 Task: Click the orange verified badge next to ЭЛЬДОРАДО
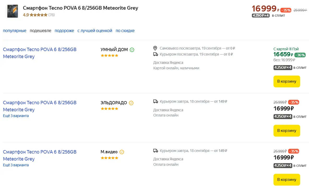click(x=131, y=103)
